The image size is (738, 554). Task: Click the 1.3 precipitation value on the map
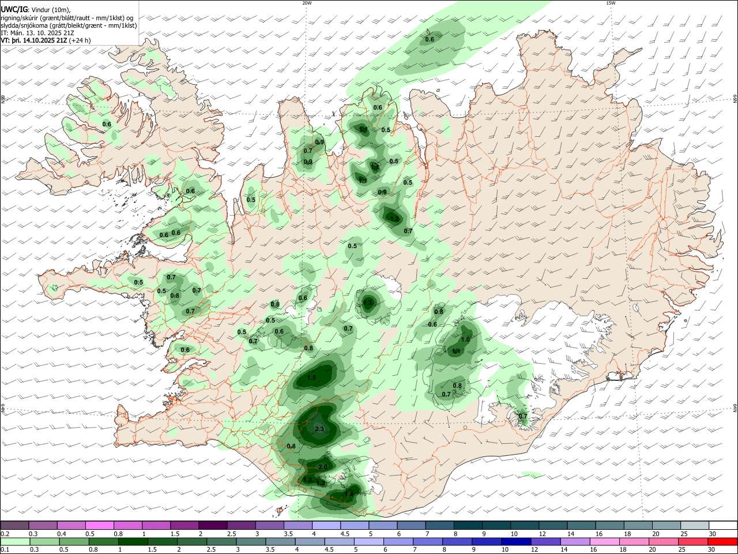368,302
